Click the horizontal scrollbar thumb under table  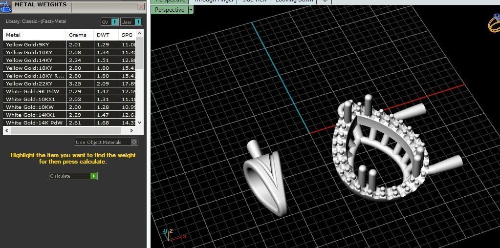65,130
